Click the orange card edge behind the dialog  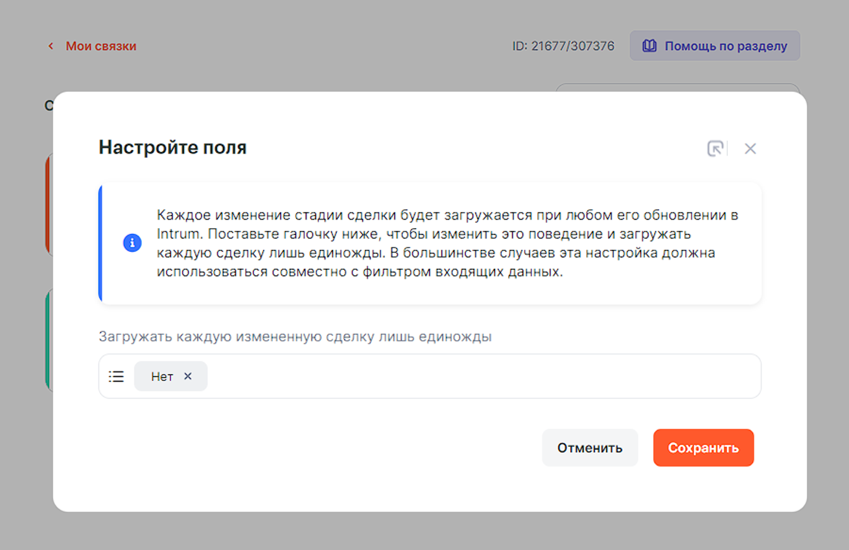click(49, 204)
